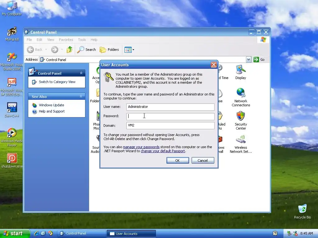Open the Favorites menu
Screen dimensions: 318x238
(66, 40)
